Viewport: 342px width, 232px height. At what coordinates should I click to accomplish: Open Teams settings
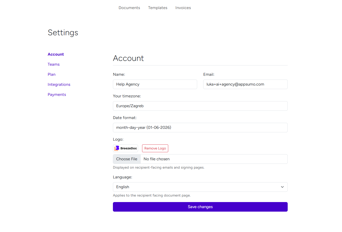coord(54,64)
